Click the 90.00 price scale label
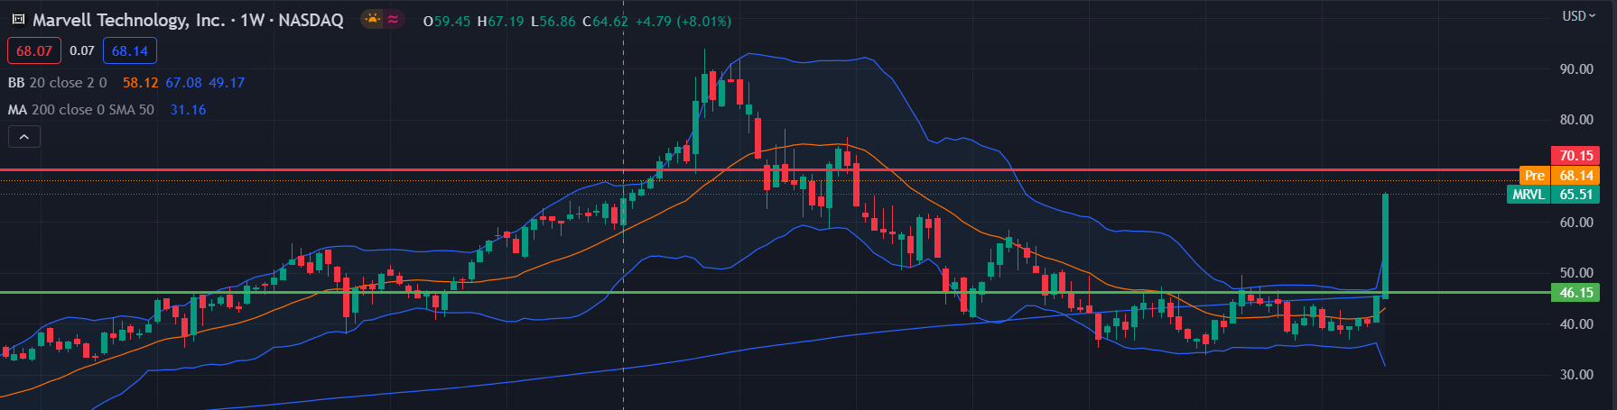The image size is (1617, 410). click(x=1576, y=68)
